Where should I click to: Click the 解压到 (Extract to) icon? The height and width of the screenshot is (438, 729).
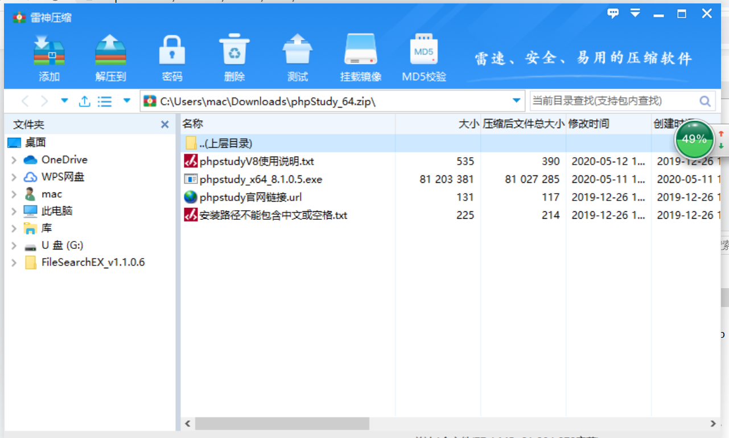[110, 51]
